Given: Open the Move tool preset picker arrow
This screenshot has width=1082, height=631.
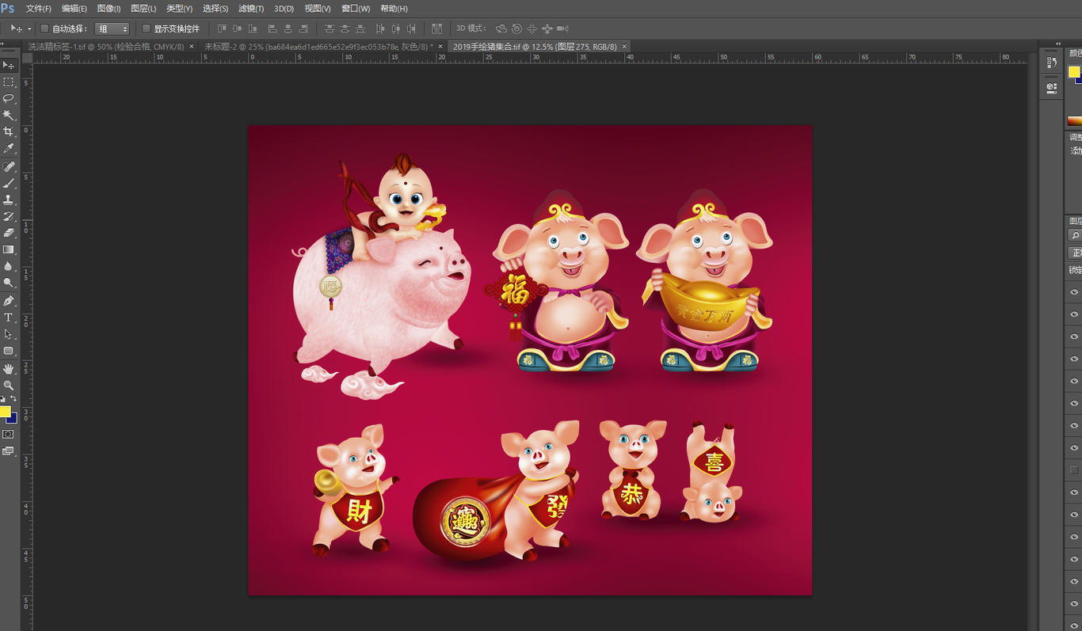Looking at the screenshot, I should [x=29, y=29].
